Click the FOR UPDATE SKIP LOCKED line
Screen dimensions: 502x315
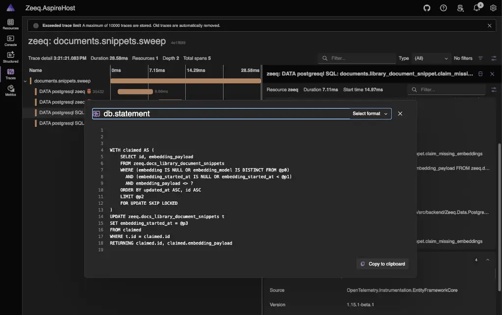[x=149, y=203]
